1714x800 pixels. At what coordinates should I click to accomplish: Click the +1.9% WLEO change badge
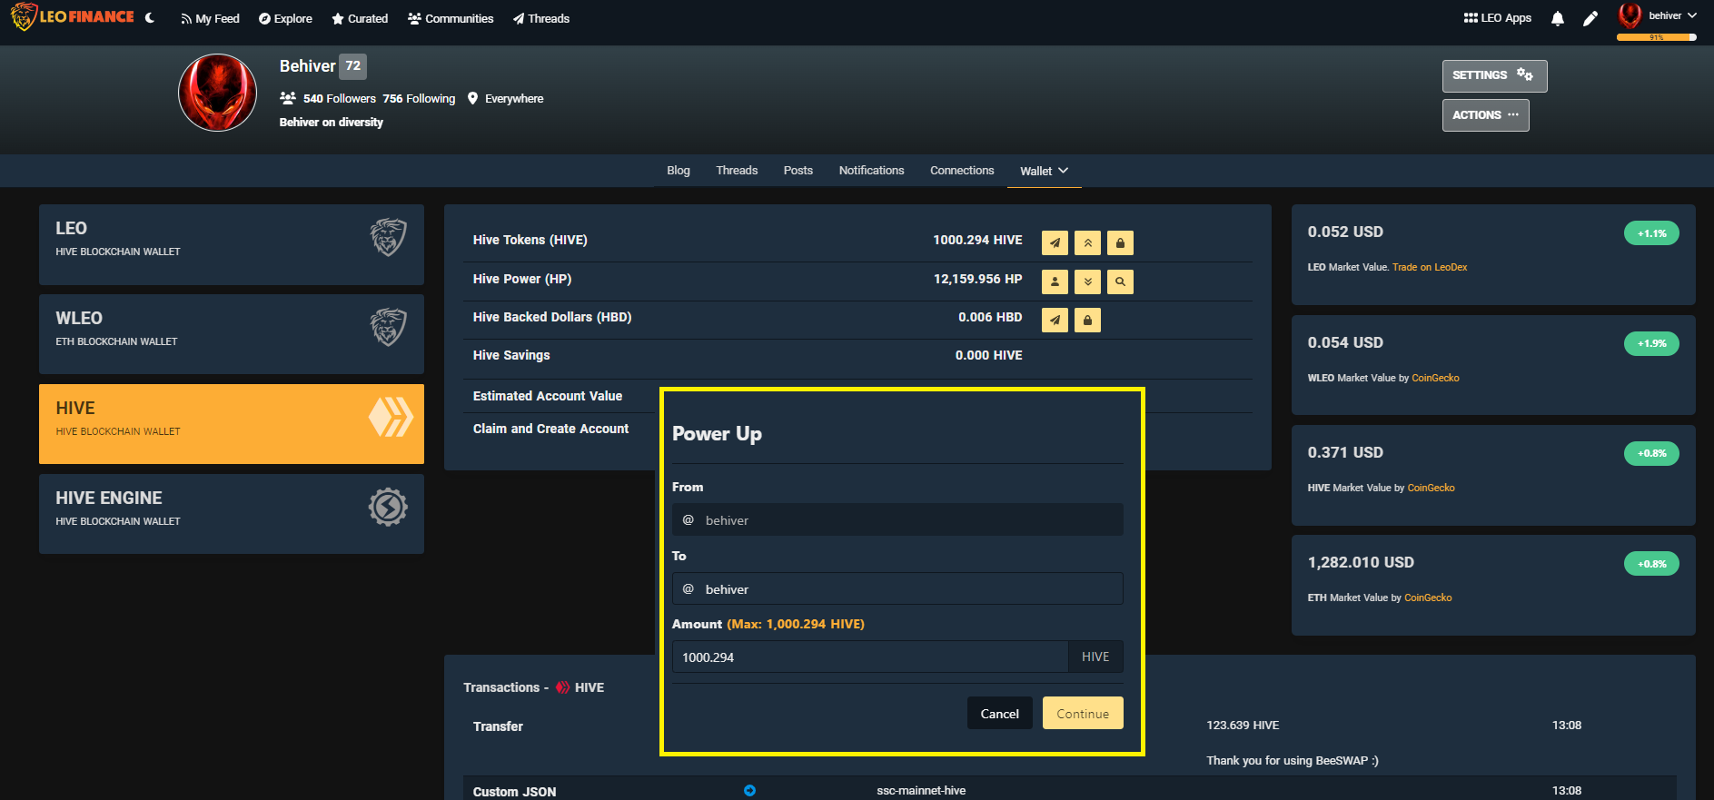pyautogui.click(x=1651, y=343)
